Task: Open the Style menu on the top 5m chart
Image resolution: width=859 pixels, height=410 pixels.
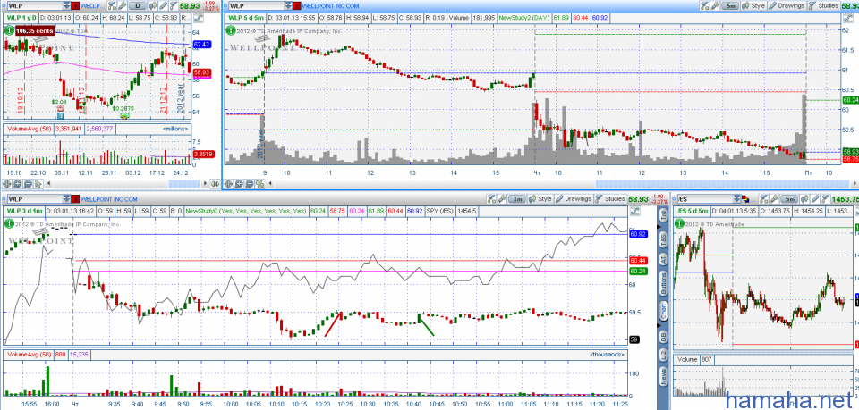Action: (x=753, y=5)
